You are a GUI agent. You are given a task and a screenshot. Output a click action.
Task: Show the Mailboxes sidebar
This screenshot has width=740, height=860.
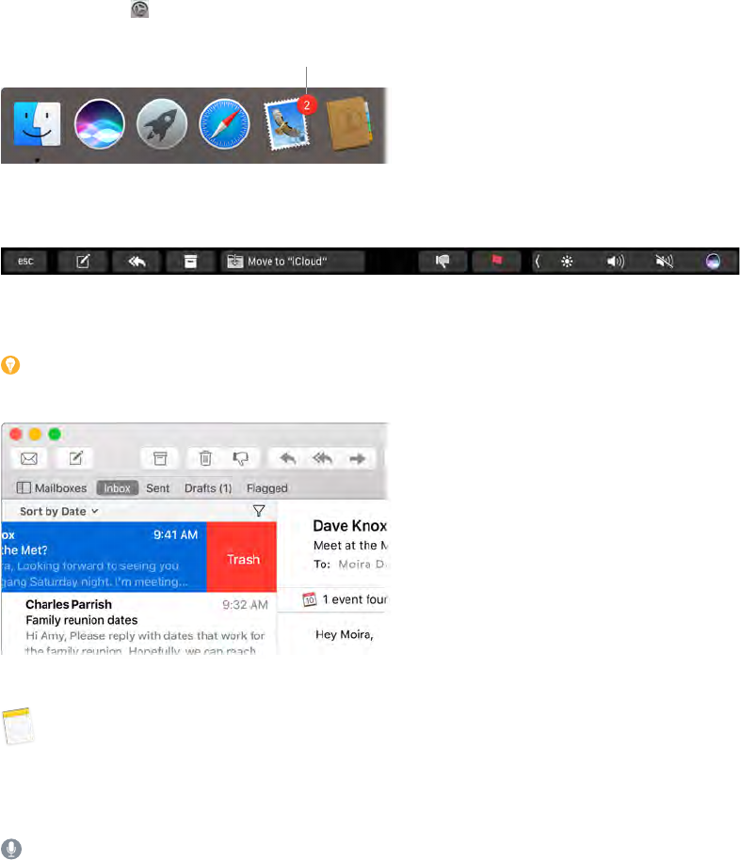point(52,487)
